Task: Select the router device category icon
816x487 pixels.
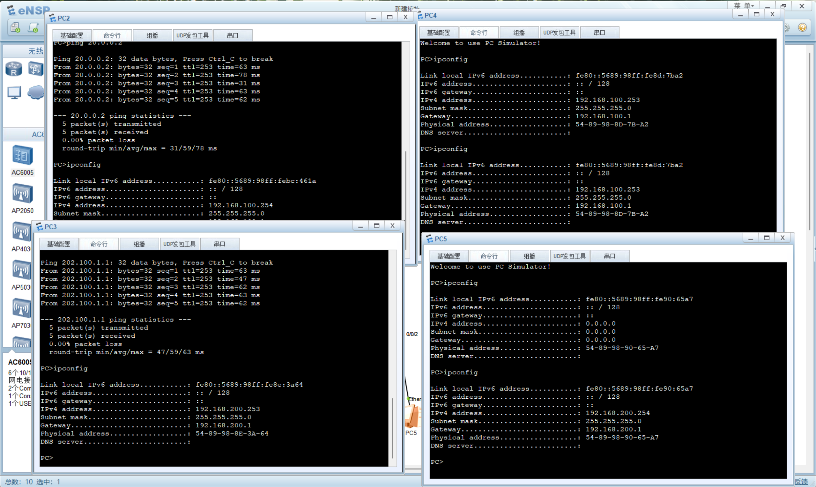Action: click(14, 69)
